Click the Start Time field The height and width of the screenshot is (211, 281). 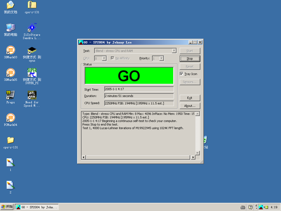139,89
